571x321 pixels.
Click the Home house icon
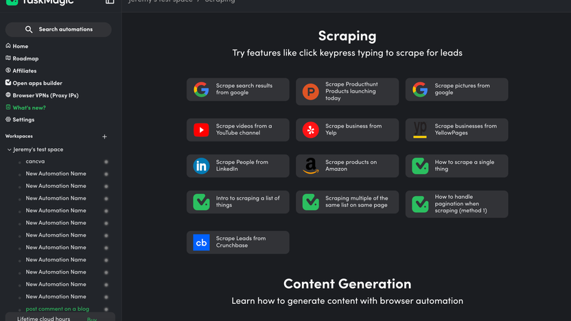click(x=8, y=46)
